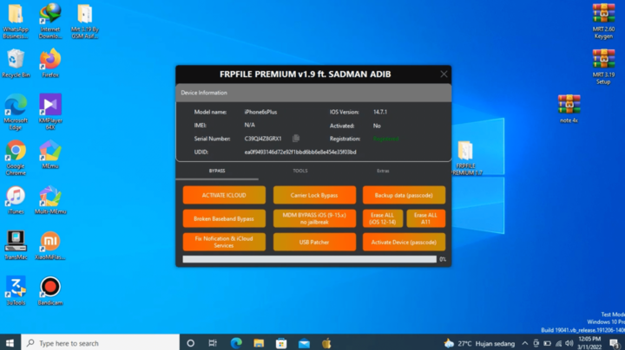Open TransMac desktop icon

[x=16, y=245]
